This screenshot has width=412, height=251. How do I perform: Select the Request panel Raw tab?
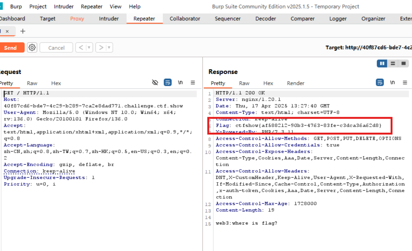pos(32,83)
